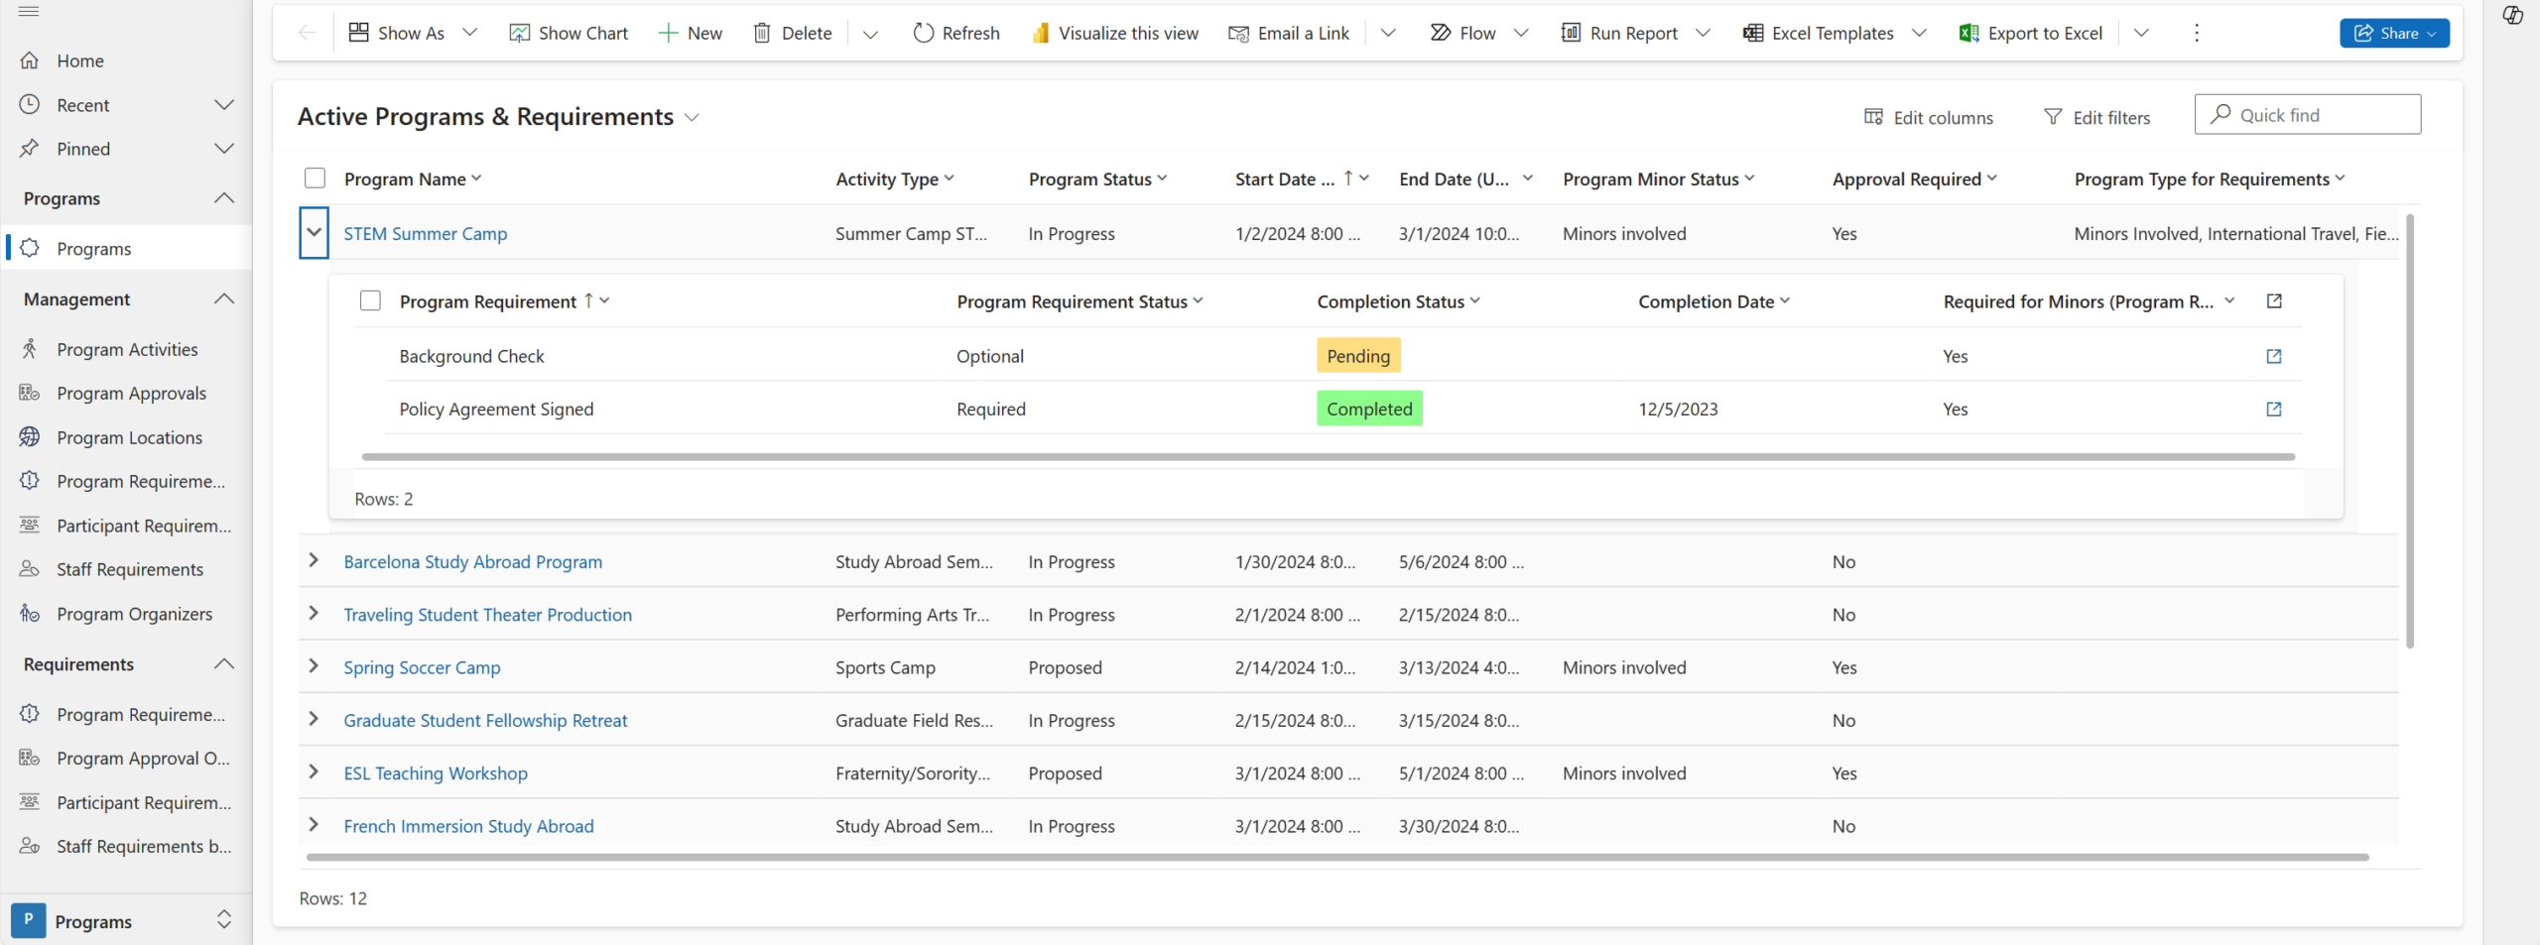Toggle the select-all checkbox beside Program Name
2540x945 pixels.
pyautogui.click(x=315, y=178)
